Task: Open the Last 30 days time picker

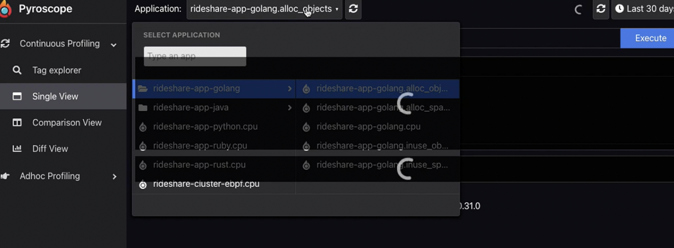Action: click(643, 9)
